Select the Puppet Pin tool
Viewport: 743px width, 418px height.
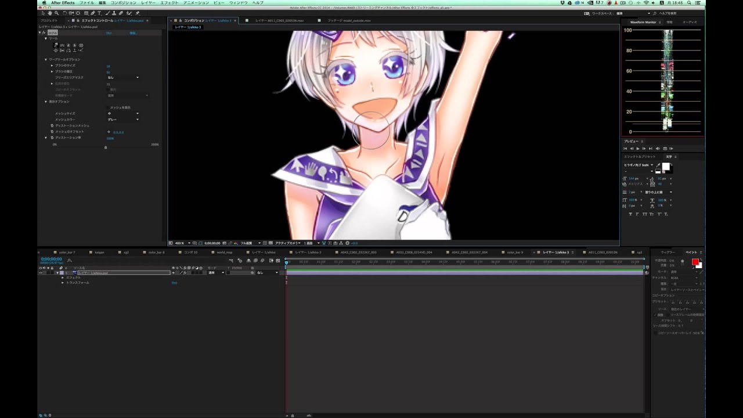pos(137,13)
